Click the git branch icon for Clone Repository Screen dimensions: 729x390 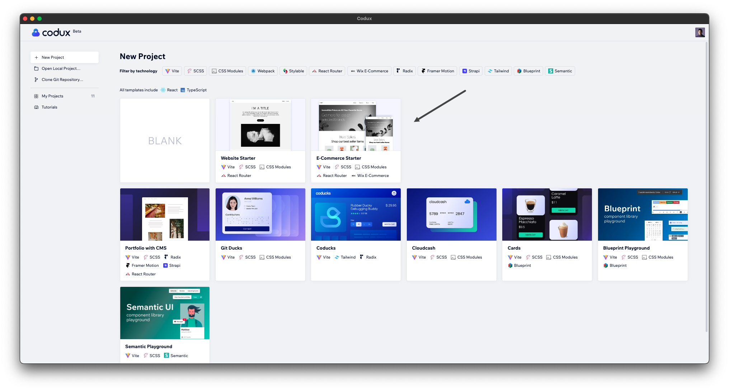pyautogui.click(x=36, y=80)
